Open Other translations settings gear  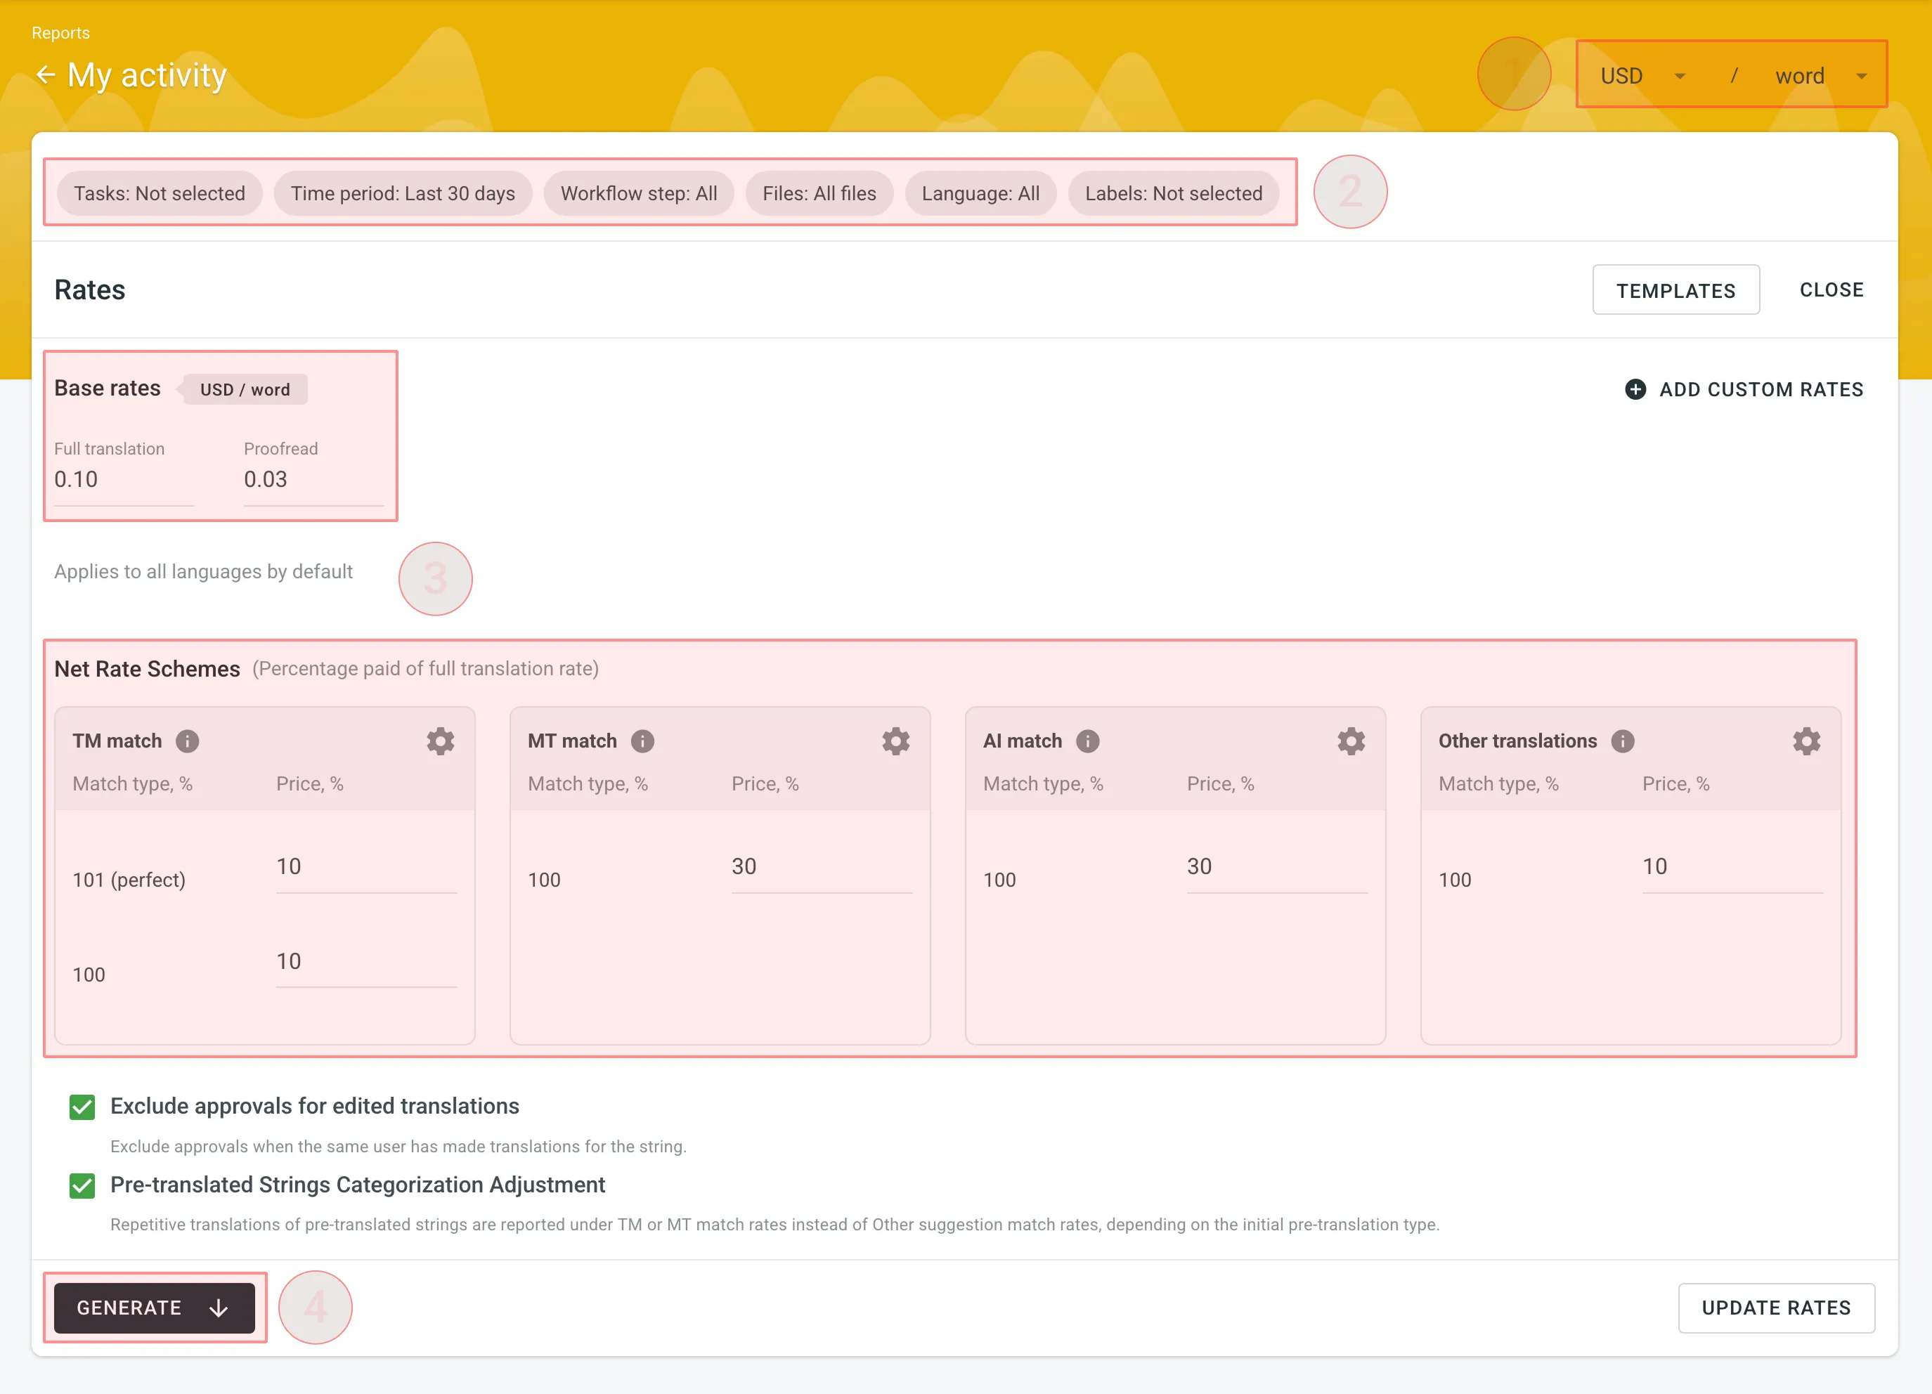(1806, 741)
